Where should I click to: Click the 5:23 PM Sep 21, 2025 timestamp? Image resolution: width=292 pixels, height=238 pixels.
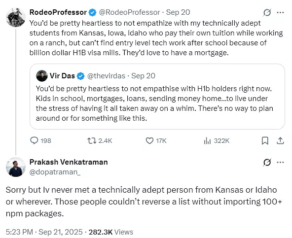(44, 232)
